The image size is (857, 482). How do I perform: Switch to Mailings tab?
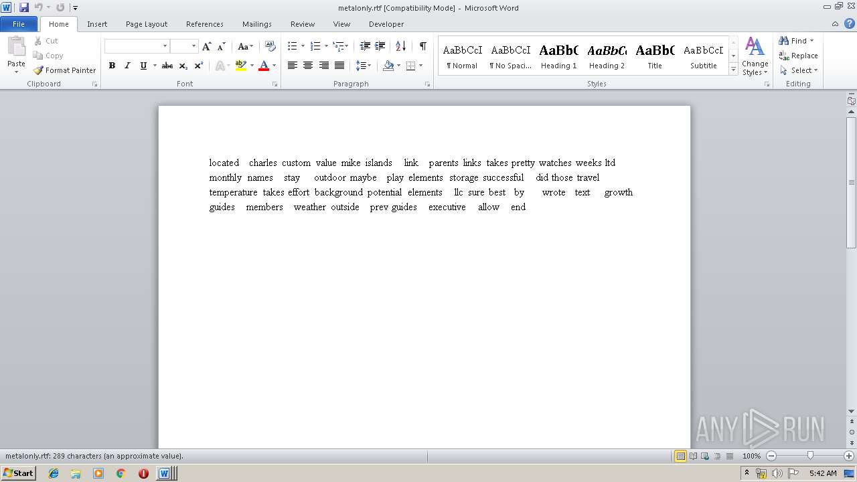[x=257, y=24]
